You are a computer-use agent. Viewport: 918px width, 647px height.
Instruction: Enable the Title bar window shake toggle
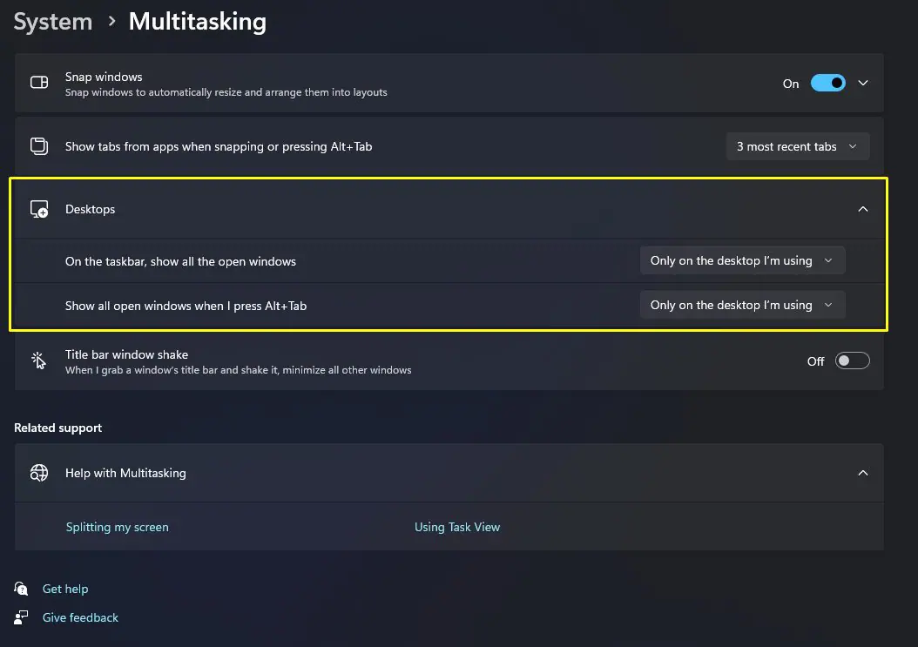(x=852, y=361)
